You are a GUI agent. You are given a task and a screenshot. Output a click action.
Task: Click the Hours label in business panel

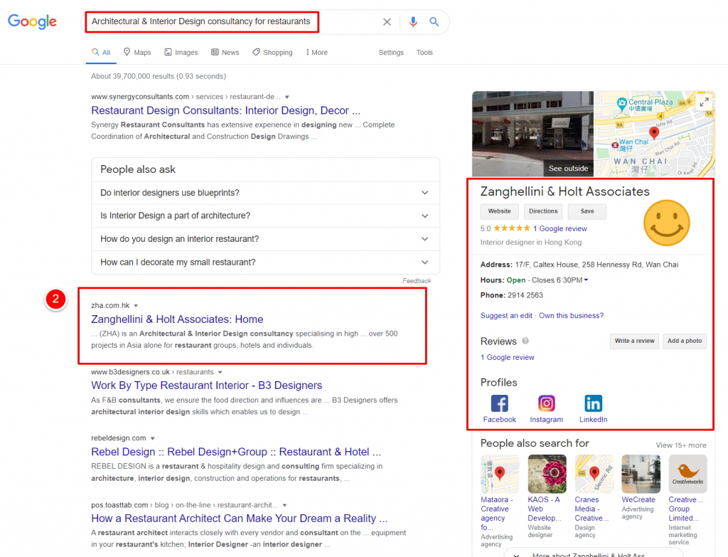tap(492, 280)
